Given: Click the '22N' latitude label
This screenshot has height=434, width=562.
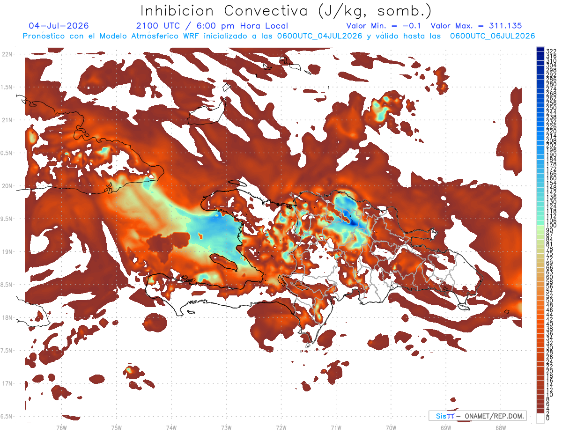Looking at the screenshot, I should point(7,54).
